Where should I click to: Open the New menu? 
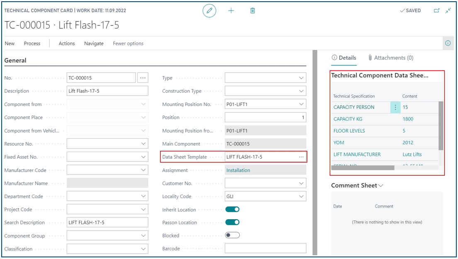pos(10,44)
